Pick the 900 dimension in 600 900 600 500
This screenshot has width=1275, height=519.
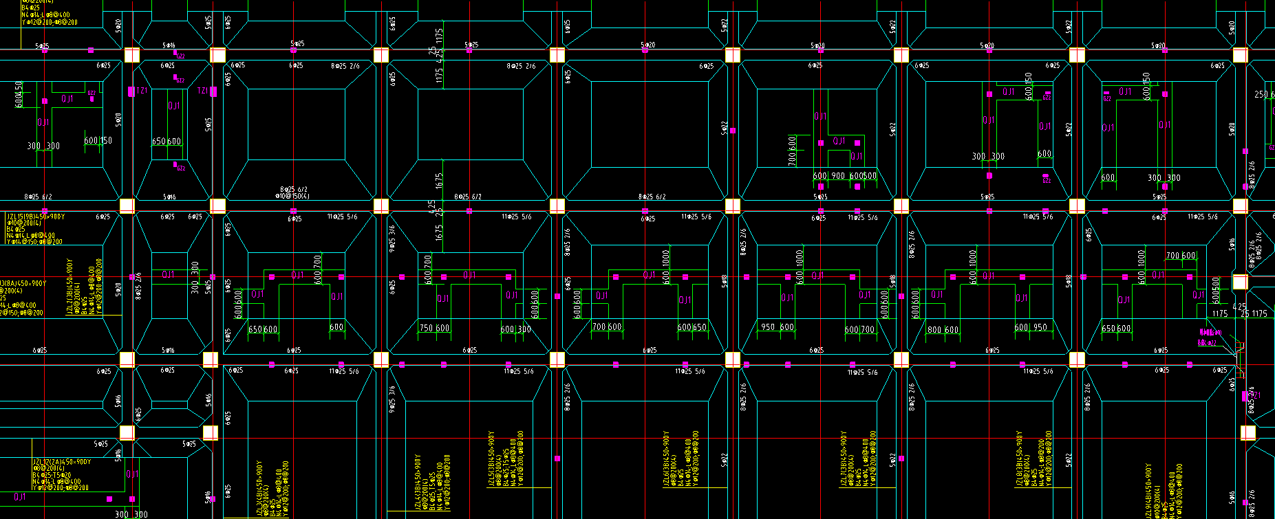pos(838,176)
